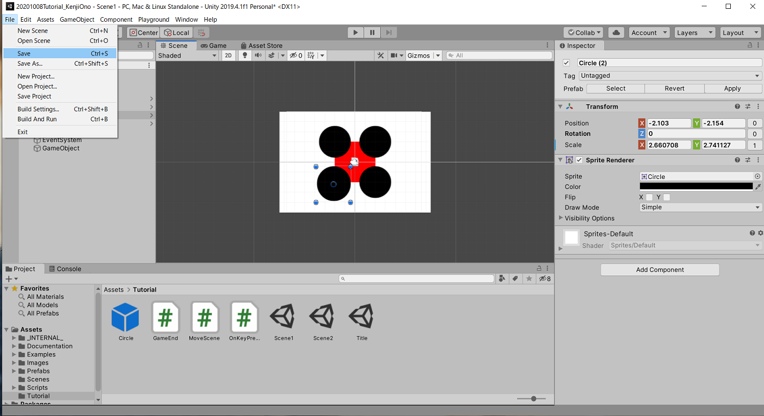Toggle 2D view mode button
This screenshot has height=416, width=764.
(x=228, y=56)
